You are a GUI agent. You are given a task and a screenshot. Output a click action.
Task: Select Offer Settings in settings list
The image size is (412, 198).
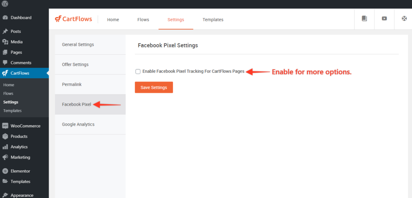point(90,65)
